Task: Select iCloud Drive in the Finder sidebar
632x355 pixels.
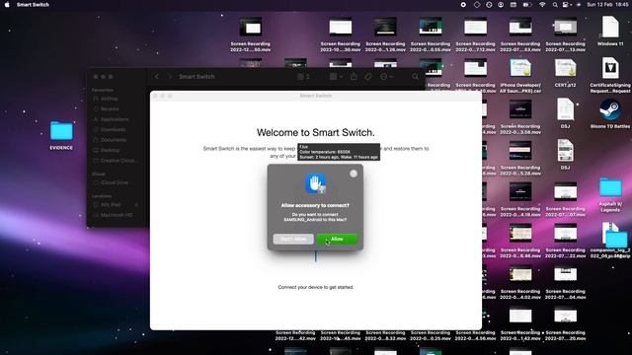Action: coord(116,182)
